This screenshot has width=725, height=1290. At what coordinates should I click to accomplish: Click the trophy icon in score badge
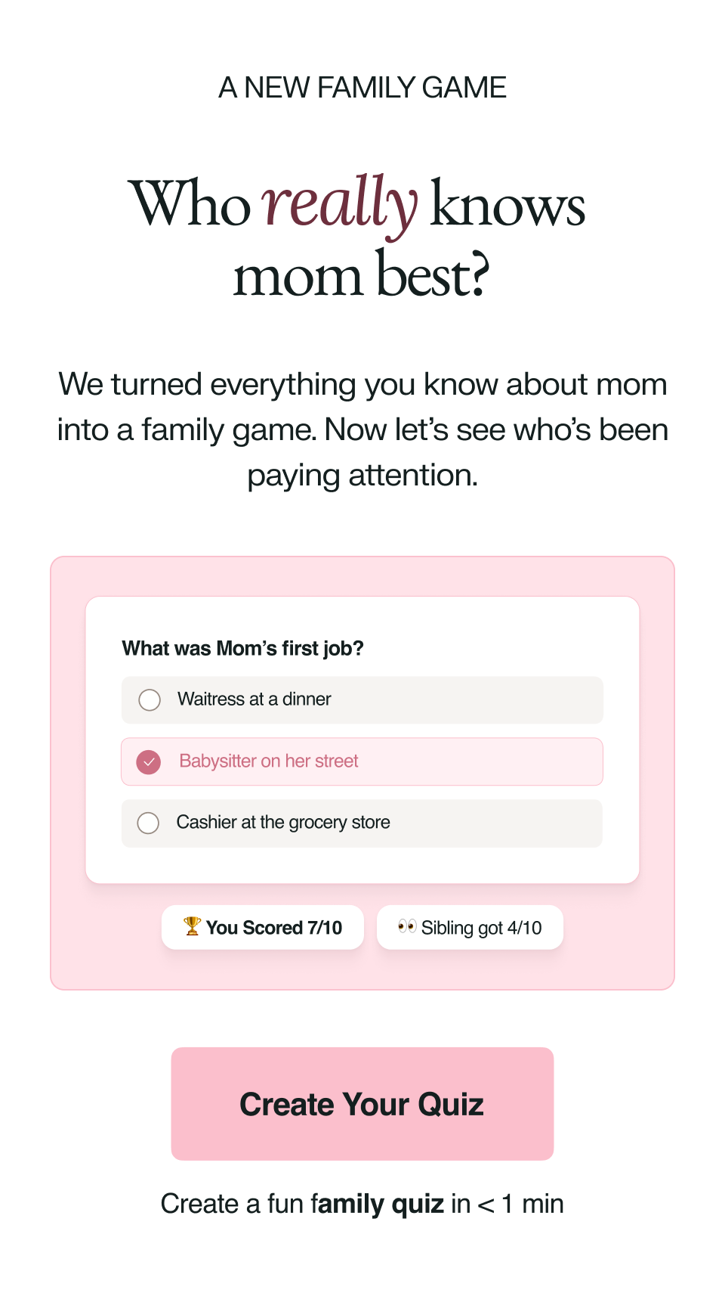point(192,926)
